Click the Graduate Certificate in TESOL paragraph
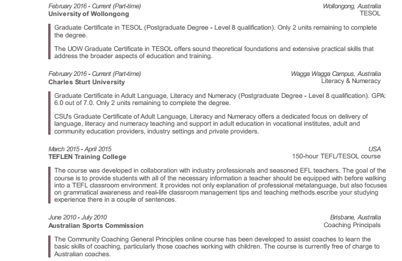The height and width of the screenshot is (261, 402). [x=214, y=31]
